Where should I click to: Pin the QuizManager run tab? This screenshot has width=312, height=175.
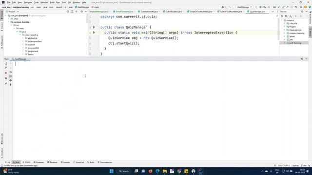[x=6, y=84]
